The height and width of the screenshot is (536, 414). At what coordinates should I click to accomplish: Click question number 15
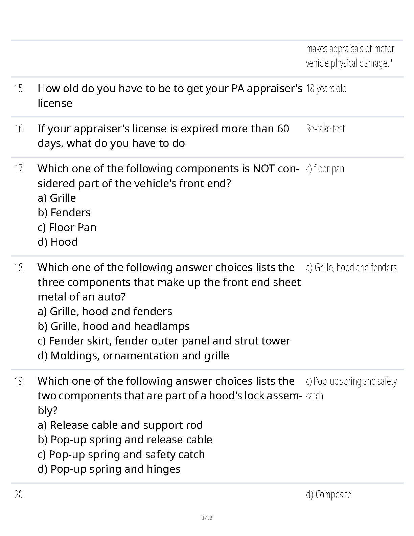20,89
